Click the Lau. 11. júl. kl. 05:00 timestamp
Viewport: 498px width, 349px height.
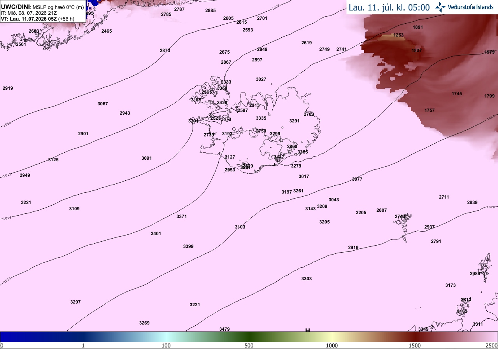tap(389, 7)
